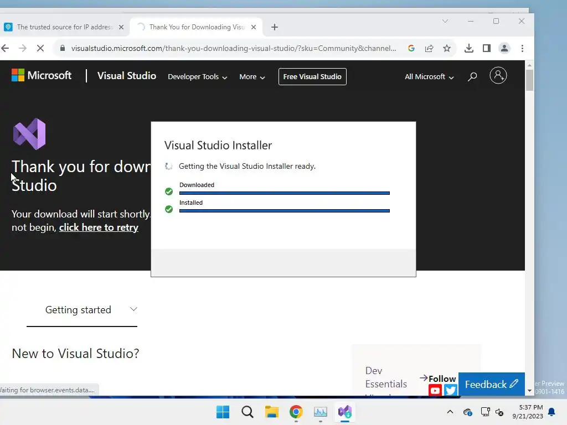Bookmark this page with star icon
The image size is (567, 425).
(447, 48)
